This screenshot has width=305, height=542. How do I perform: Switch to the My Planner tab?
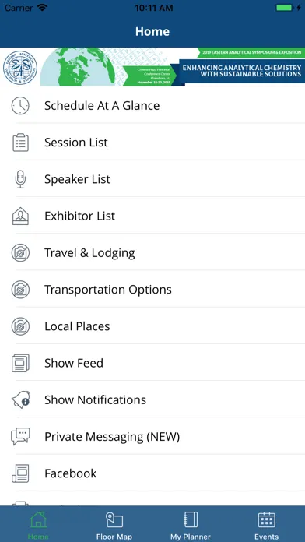(x=191, y=525)
